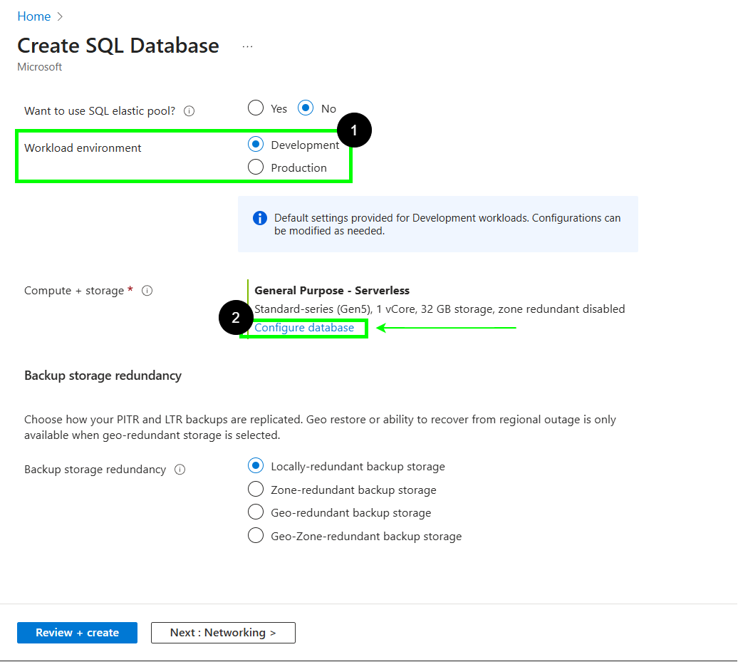The height and width of the screenshot is (662, 738).
Task: Select Geo-redundant backup storage option
Action: (256, 512)
